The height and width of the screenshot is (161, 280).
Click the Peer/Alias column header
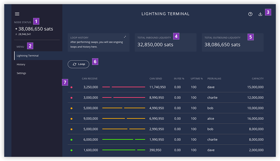[x=214, y=79]
